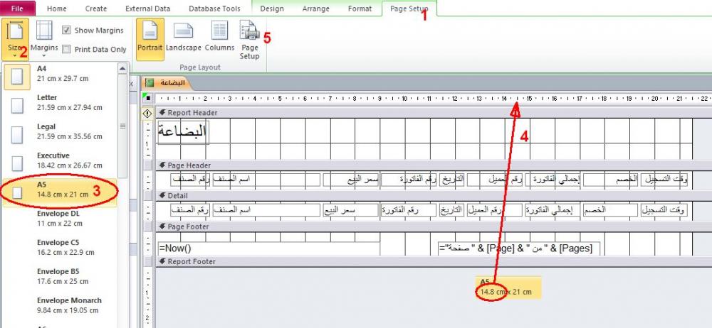Select the سعر البيع label in Page Header
The width and height of the screenshot is (712, 328).
pos(351,180)
